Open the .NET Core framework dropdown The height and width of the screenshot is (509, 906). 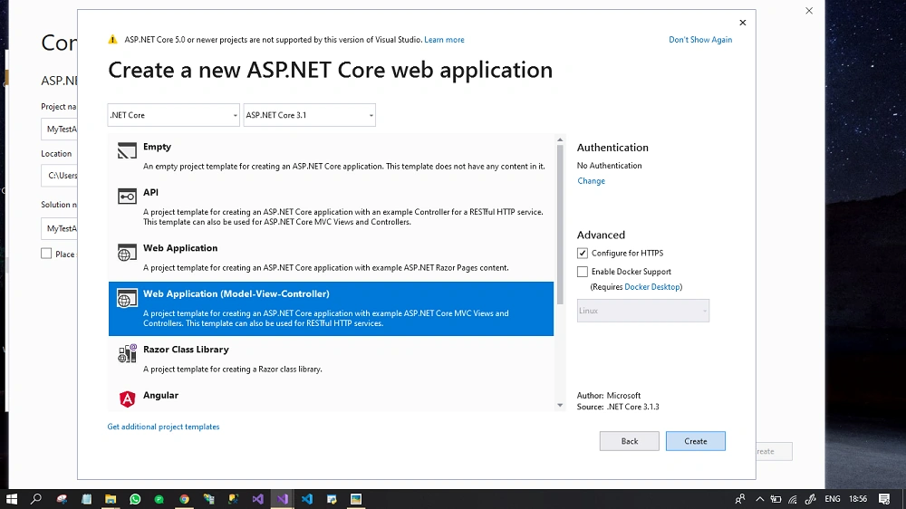tap(173, 115)
